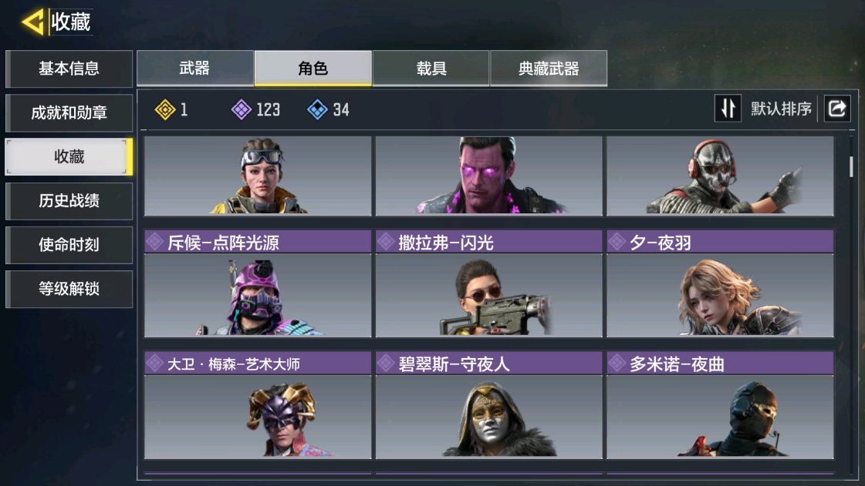
Task: Go to 历史战绩 section
Action: 69,201
